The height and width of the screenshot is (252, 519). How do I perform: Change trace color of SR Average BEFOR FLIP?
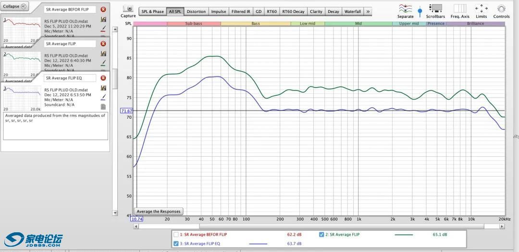103,28
